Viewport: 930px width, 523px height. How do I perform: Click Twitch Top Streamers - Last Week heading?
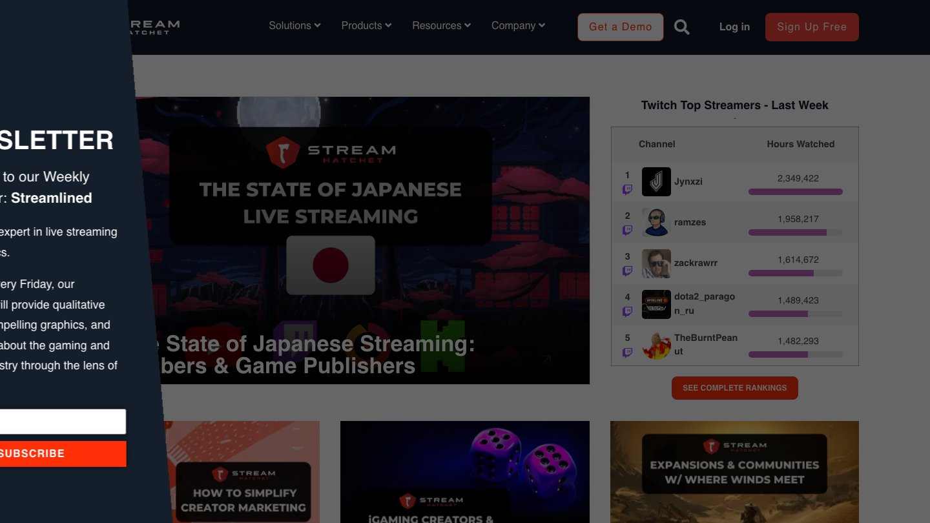pos(735,105)
